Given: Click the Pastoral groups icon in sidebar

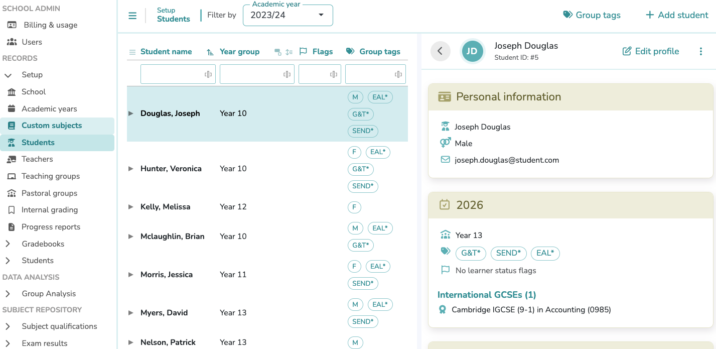Looking at the screenshot, I should click(x=12, y=193).
